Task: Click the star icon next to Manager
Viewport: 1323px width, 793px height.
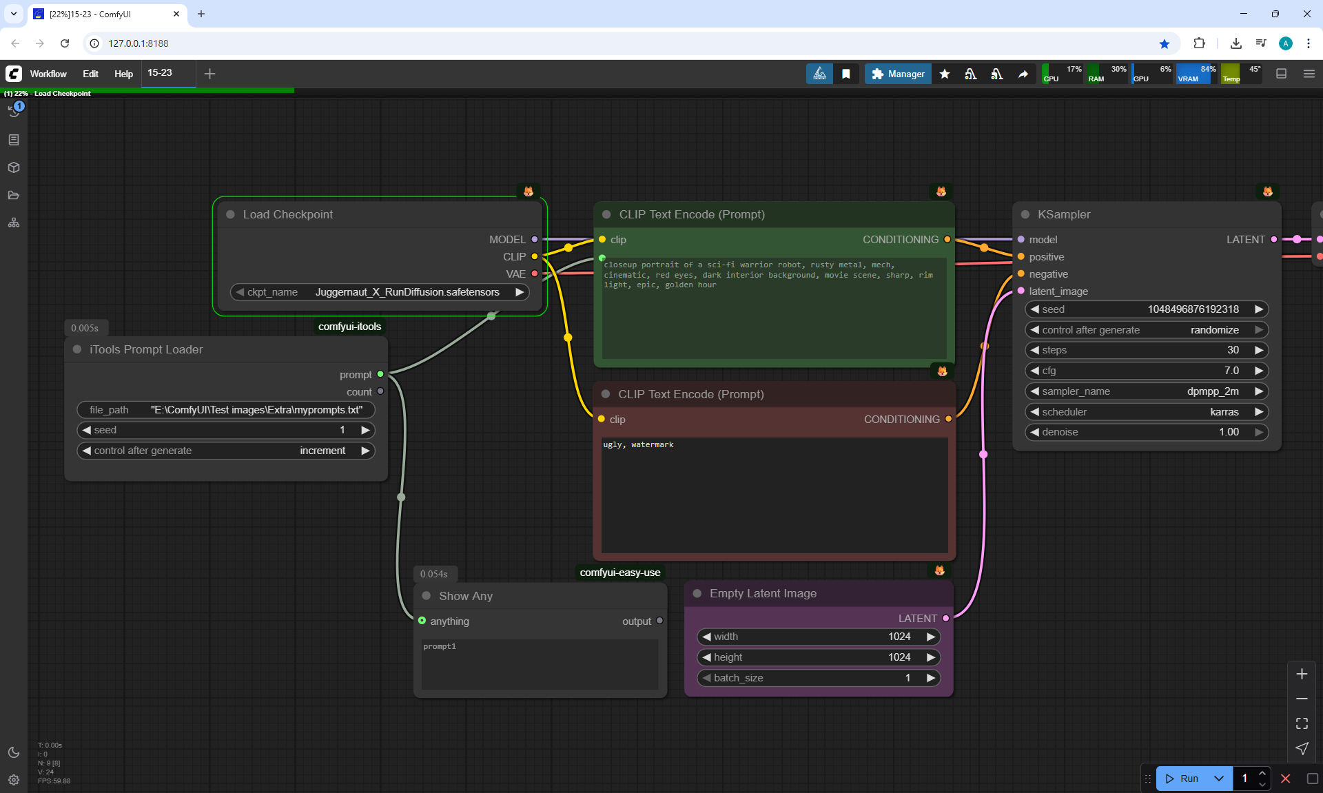Action: click(x=945, y=74)
